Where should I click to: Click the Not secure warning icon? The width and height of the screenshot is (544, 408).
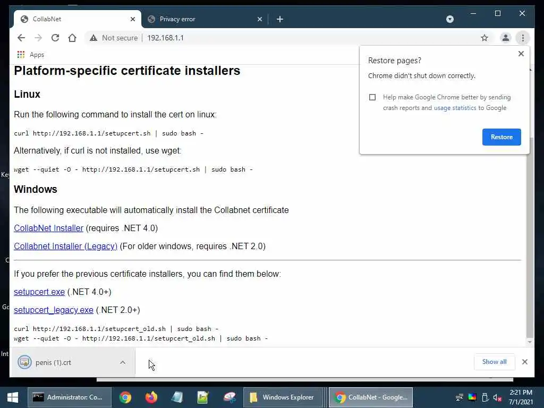tap(93, 38)
